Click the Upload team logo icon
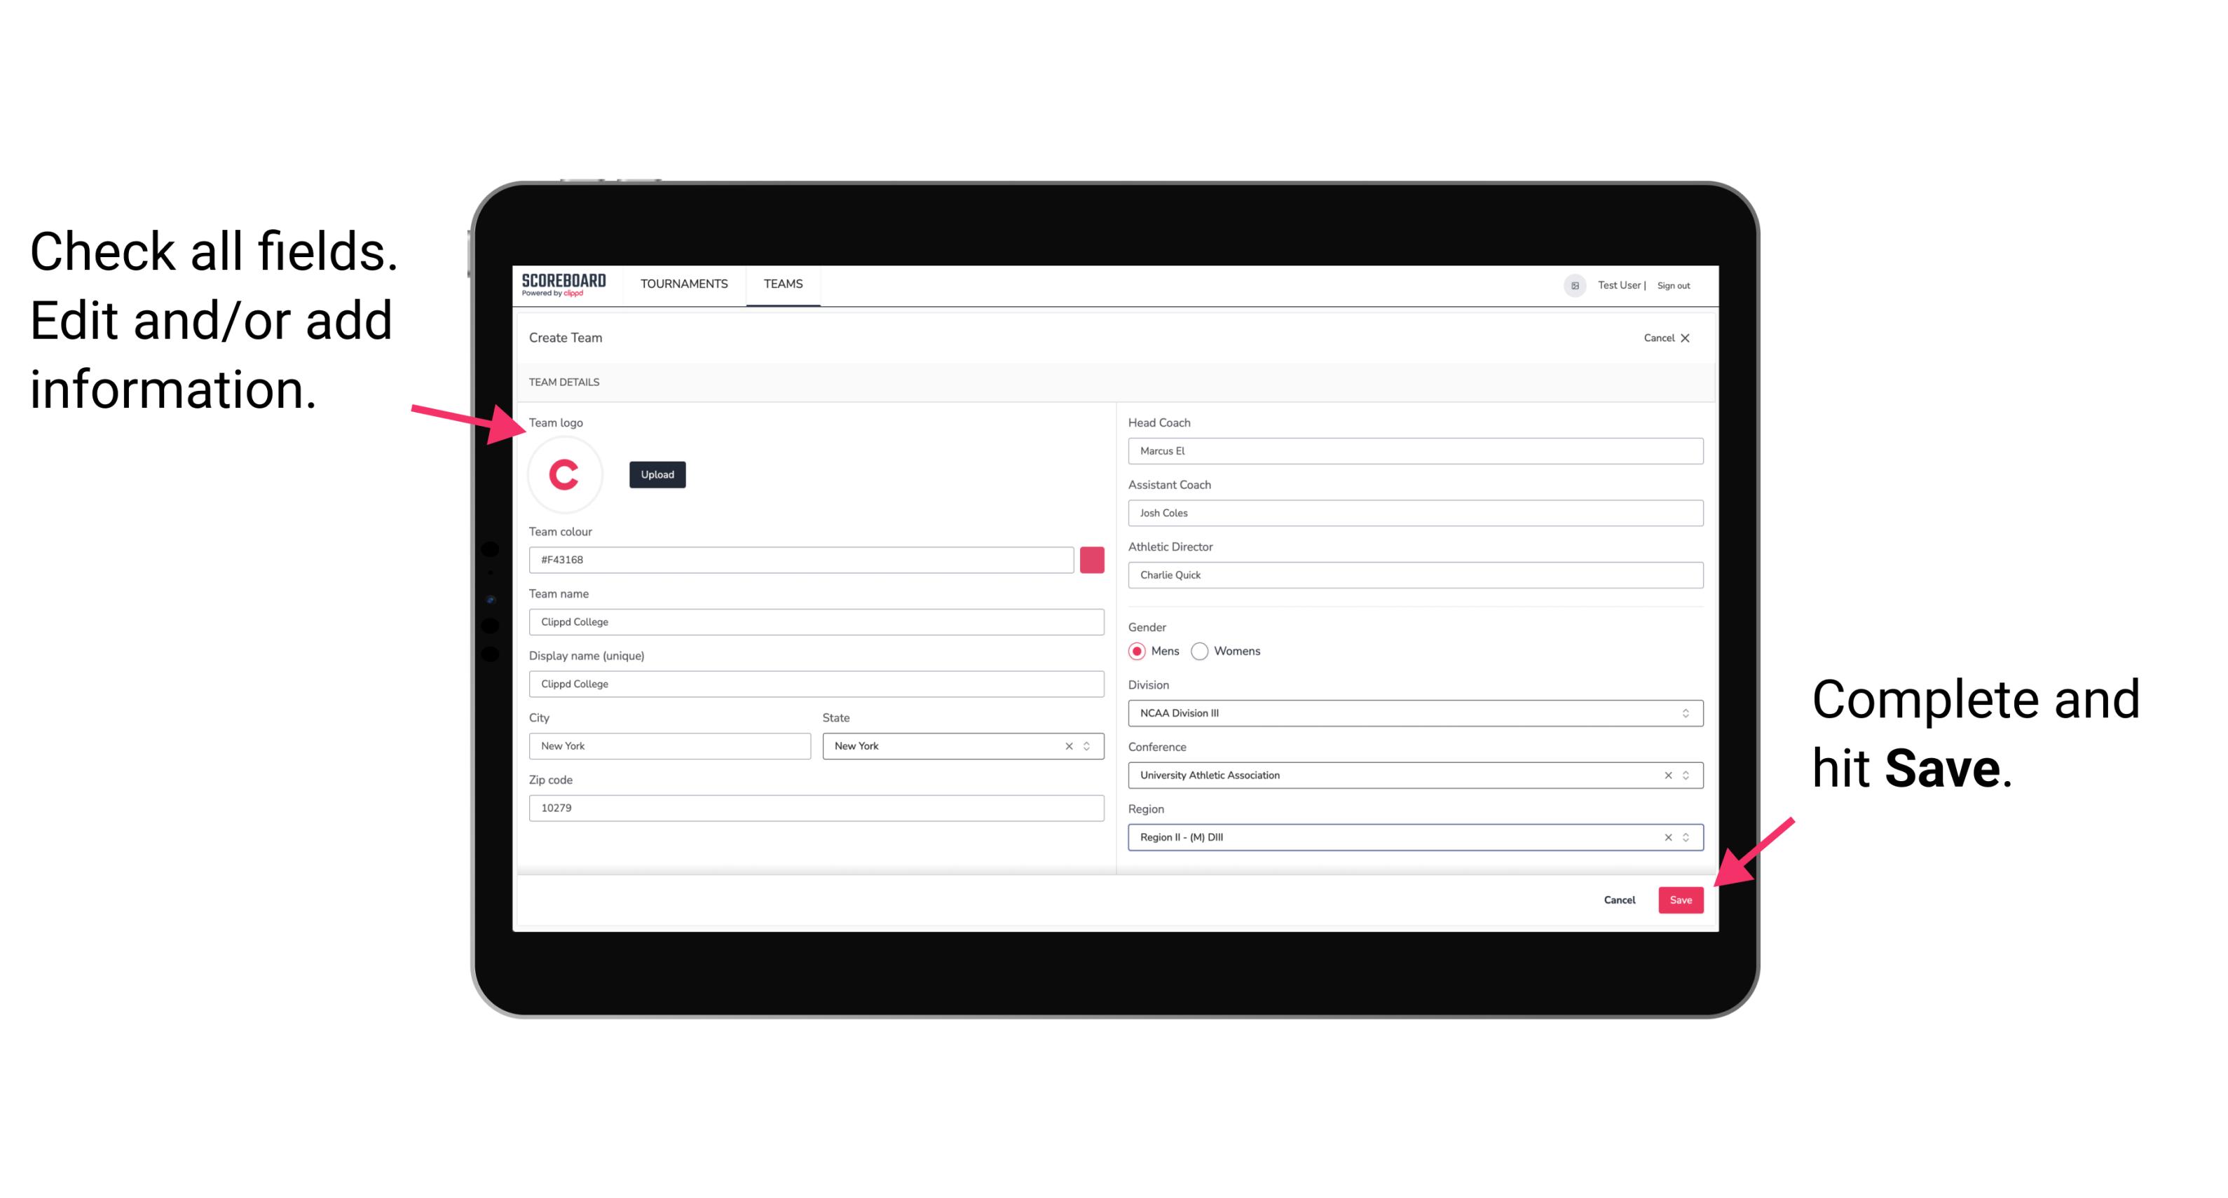Screen dimensions: 2228x1198 pyautogui.click(x=657, y=474)
